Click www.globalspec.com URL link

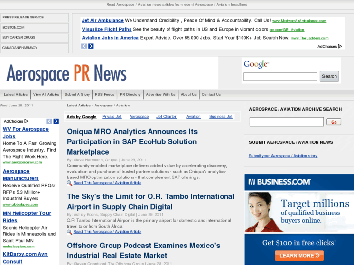pyautogui.click(x=20, y=205)
